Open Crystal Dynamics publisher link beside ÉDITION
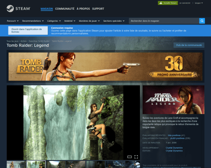Viewport: 211px width, 168px height. pos(174,151)
